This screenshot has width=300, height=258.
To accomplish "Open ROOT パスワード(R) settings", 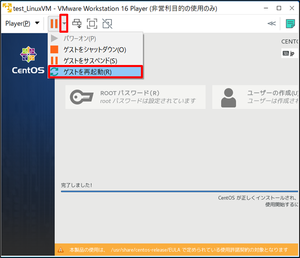I will pos(135,97).
